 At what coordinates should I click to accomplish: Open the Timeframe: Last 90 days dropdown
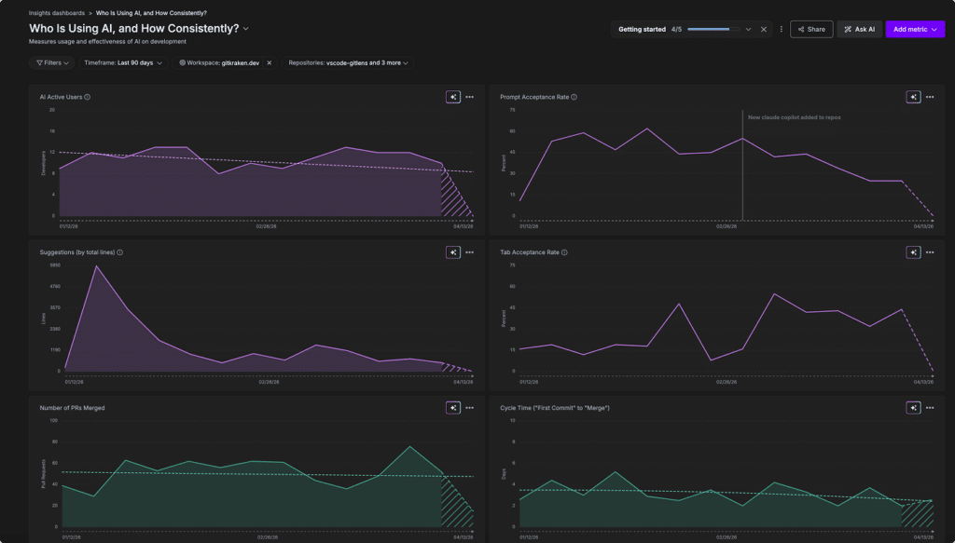coord(123,62)
